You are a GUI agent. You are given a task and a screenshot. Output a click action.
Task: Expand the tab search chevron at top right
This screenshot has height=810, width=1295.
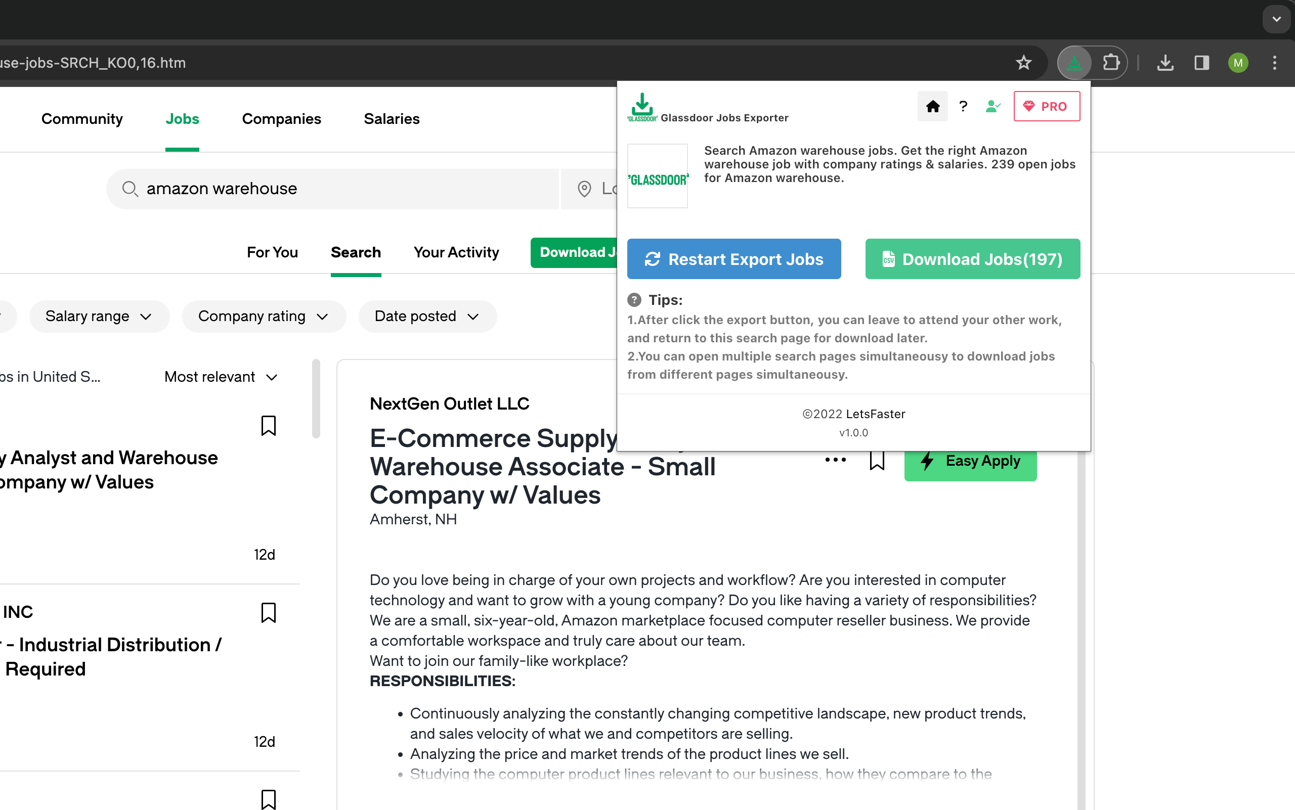[x=1276, y=19]
